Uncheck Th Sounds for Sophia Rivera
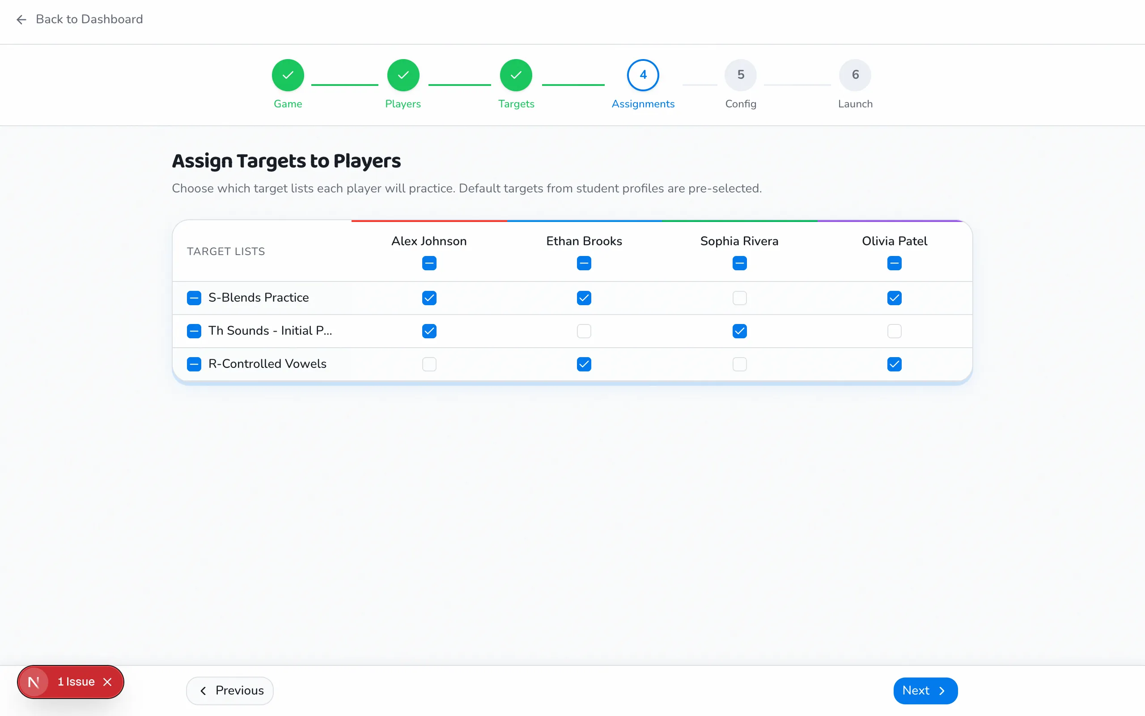Image resolution: width=1145 pixels, height=716 pixels. pyautogui.click(x=739, y=331)
